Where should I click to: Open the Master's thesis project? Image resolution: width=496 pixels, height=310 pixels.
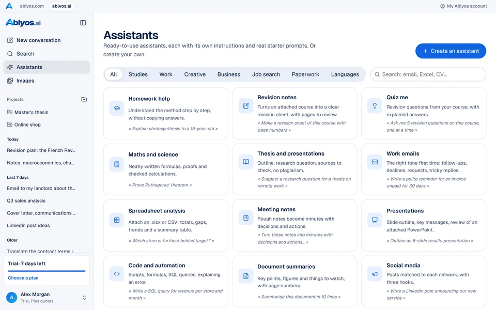pos(47,112)
